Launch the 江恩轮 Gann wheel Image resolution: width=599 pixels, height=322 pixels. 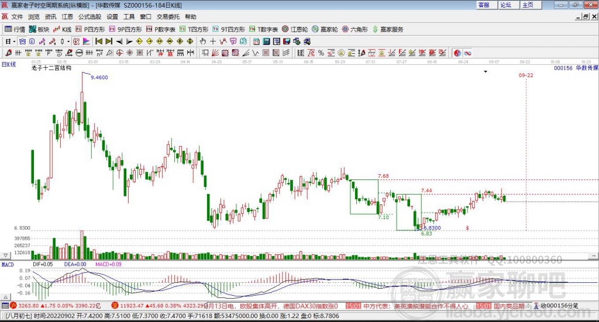(x=295, y=29)
